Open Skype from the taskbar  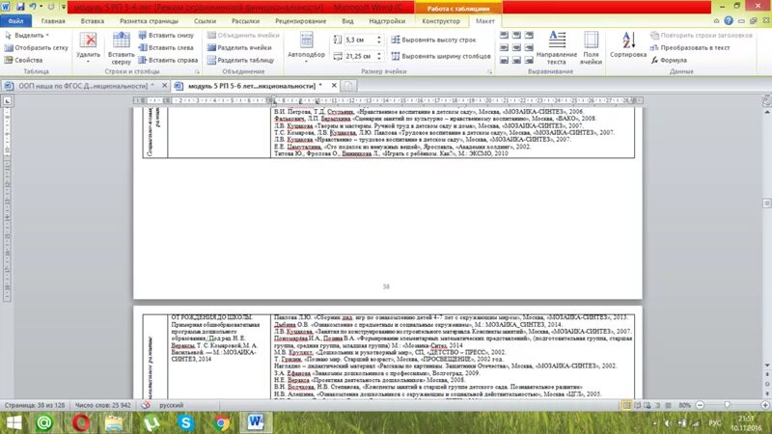click(185, 422)
